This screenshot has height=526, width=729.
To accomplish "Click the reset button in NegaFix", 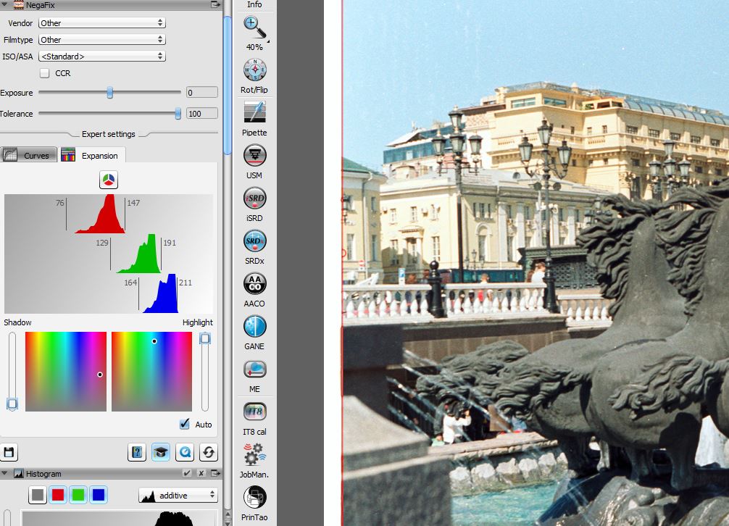I will [209, 452].
